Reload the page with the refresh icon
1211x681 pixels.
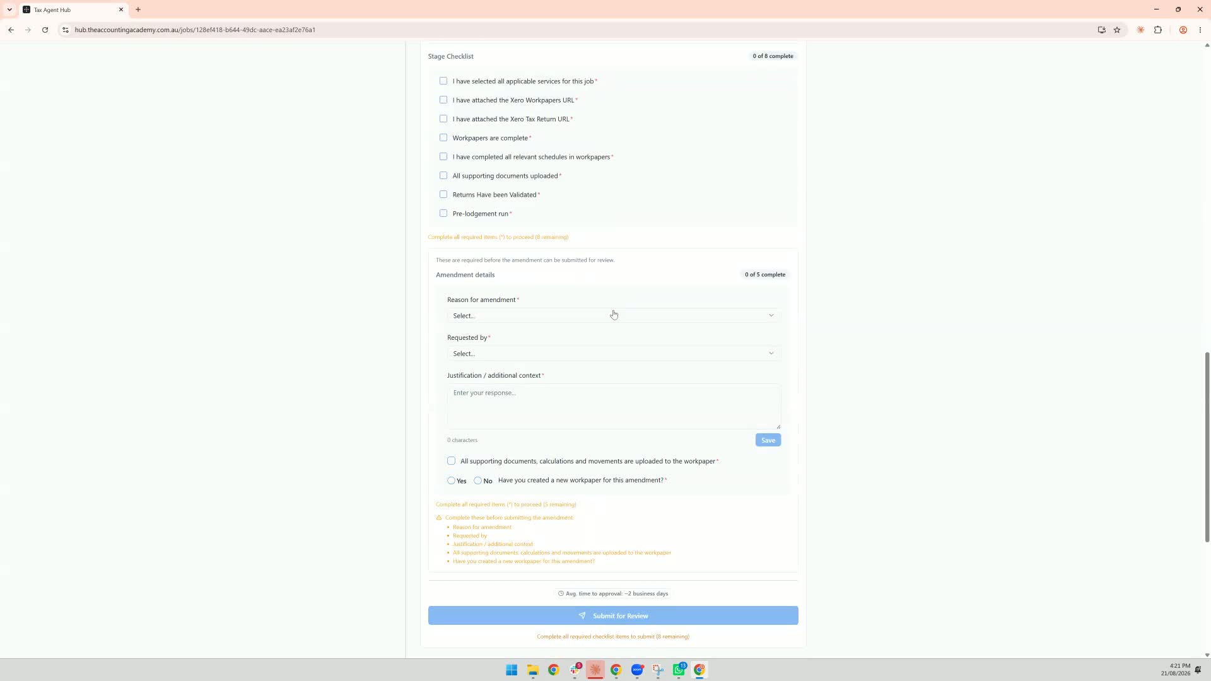coord(45,30)
